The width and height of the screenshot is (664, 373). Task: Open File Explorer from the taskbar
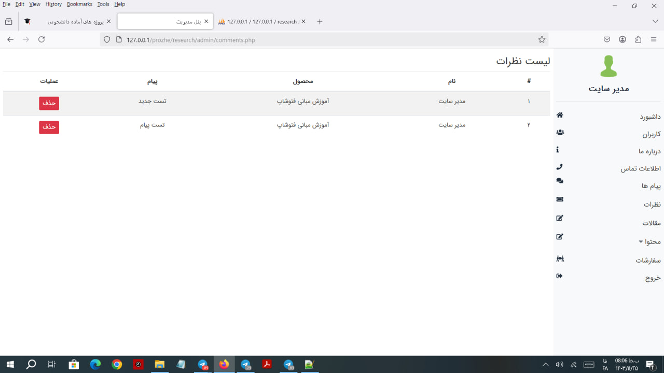point(159,365)
